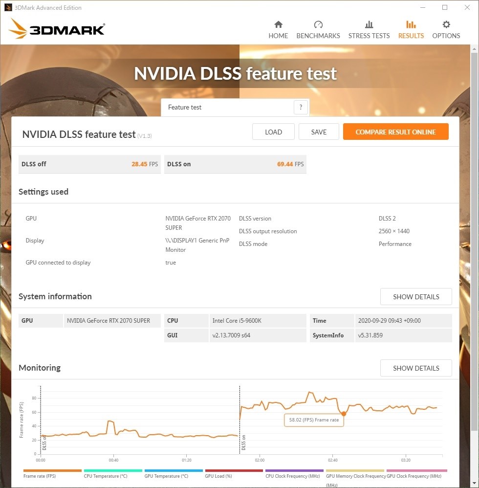
Task: Select the STRESS TESTS menu label
Action: click(x=369, y=36)
